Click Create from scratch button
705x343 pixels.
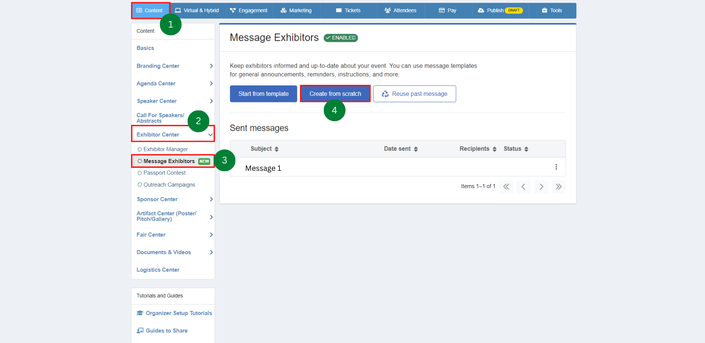click(x=335, y=94)
